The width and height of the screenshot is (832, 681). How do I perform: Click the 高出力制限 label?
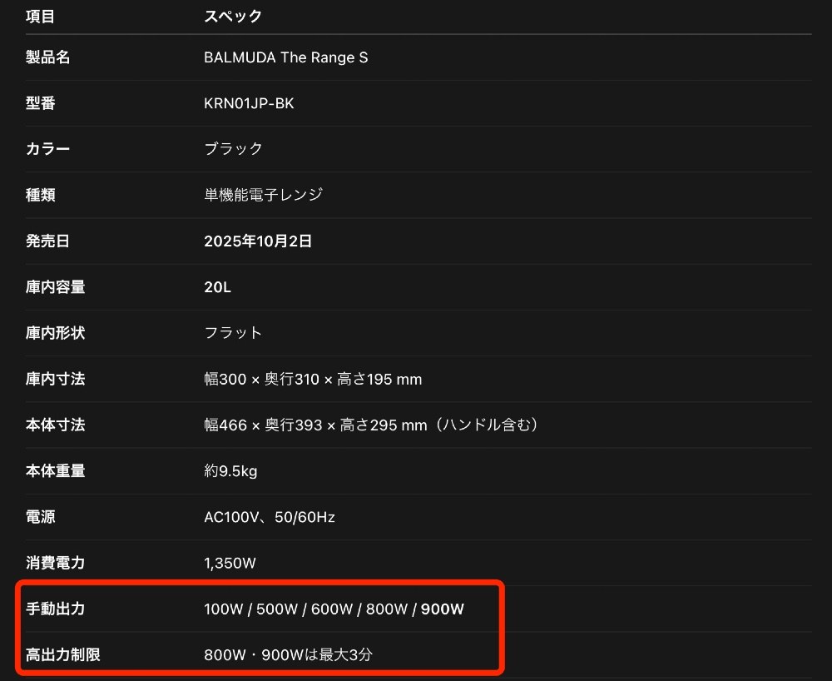(62, 654)
